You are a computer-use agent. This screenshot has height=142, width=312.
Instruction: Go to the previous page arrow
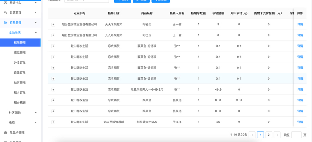pos(252,135)
